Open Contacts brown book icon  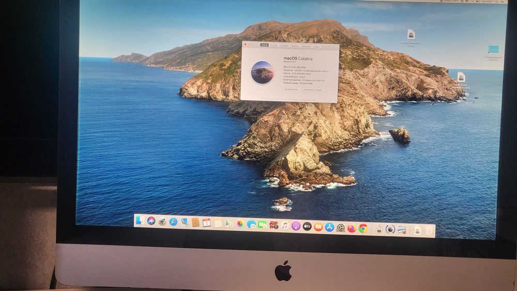tap(195, 222)
